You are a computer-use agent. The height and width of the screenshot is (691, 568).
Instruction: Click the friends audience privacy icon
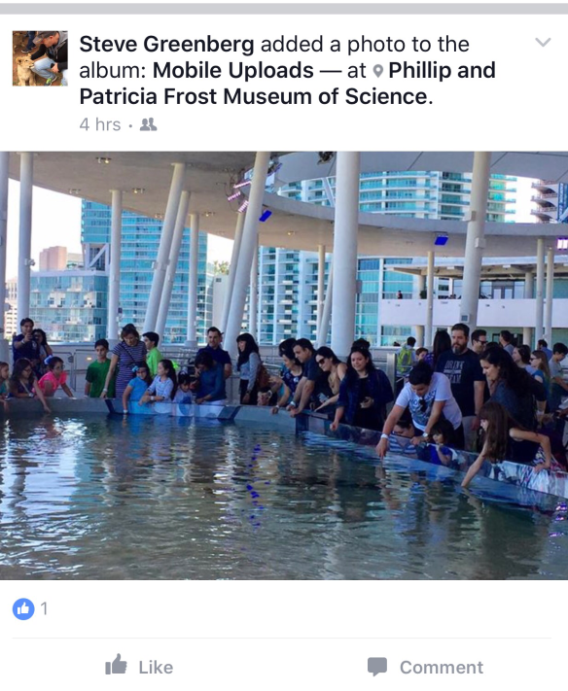(x=148, y=124)
